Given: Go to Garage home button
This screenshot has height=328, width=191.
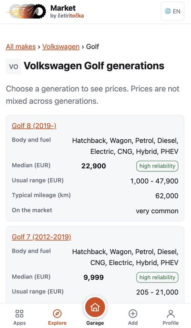Looking at the screenshot, I should 95,308.
